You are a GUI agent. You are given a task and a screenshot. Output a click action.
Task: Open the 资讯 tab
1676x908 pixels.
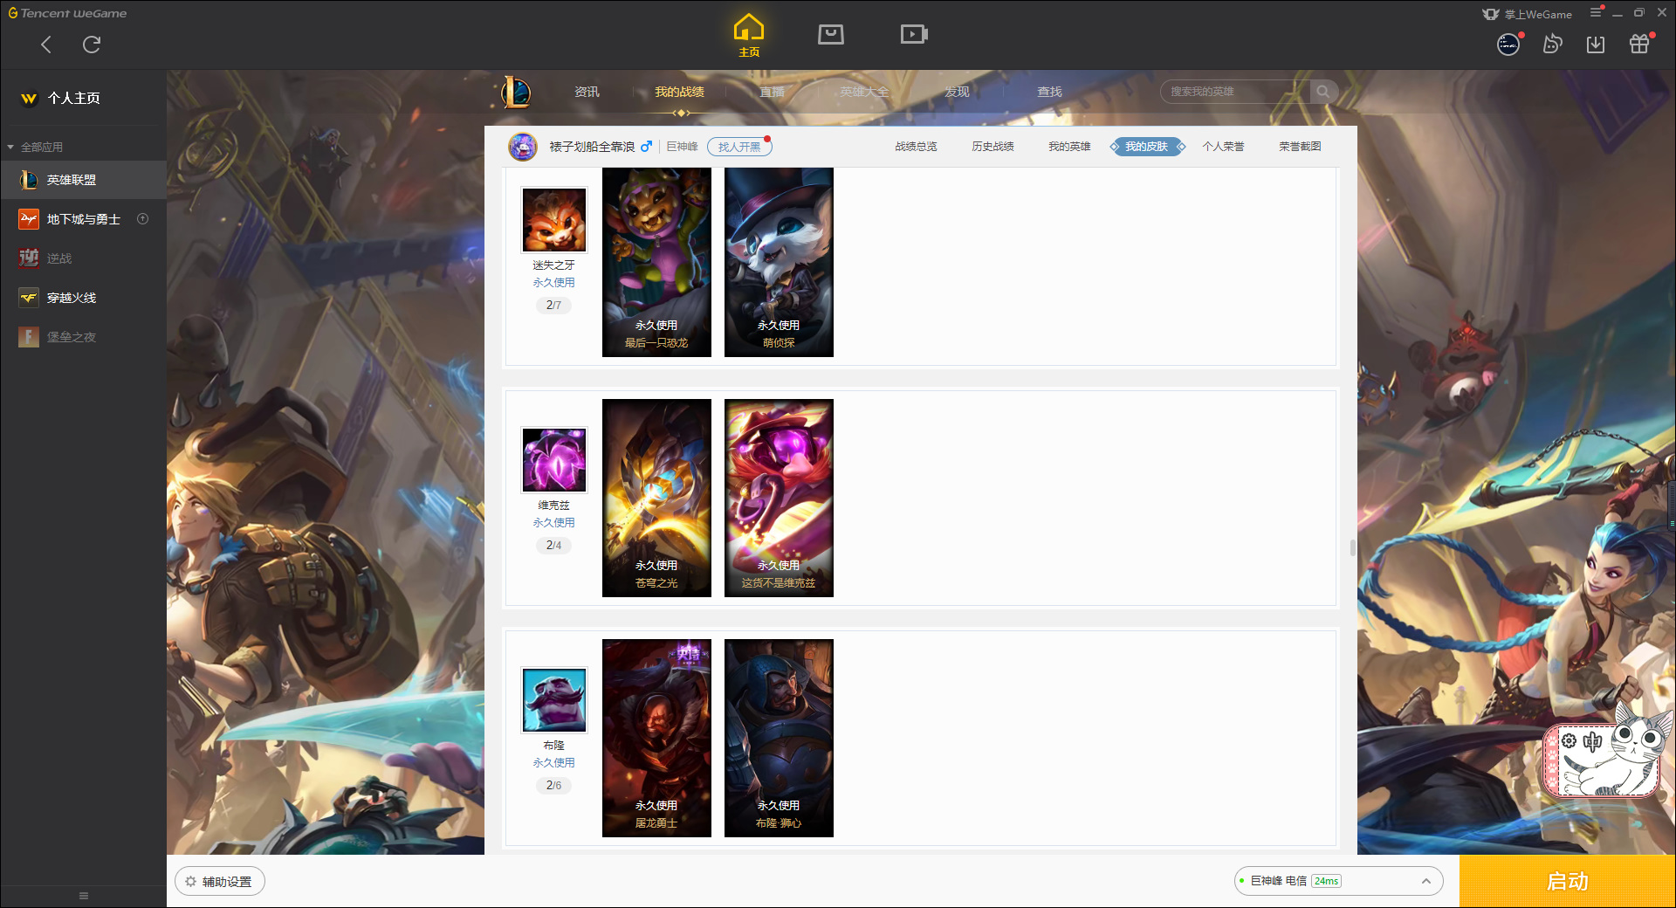[x=587, y=92]
